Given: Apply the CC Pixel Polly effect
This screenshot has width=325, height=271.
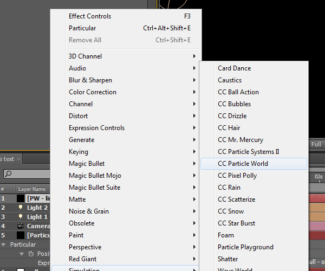Looking at the screenshot, I should pos(253,176).
